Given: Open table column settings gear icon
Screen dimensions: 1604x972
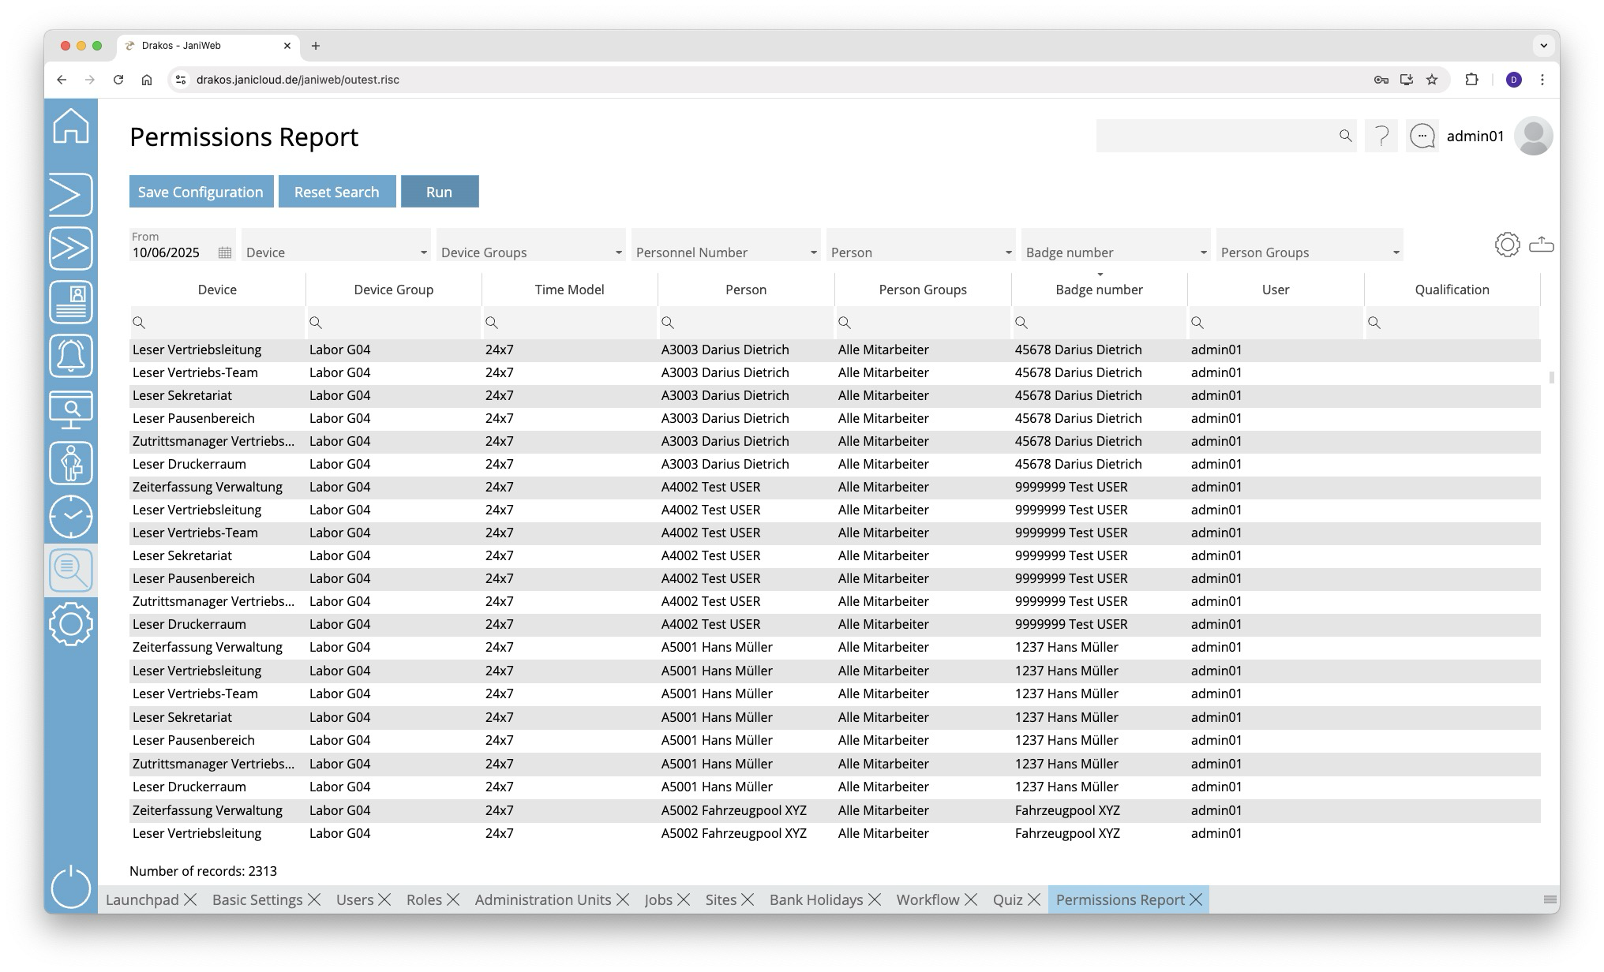Looking at the screenshot, I should click(1507, 245).
